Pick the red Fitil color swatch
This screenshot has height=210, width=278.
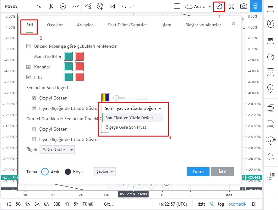point(79,77)
